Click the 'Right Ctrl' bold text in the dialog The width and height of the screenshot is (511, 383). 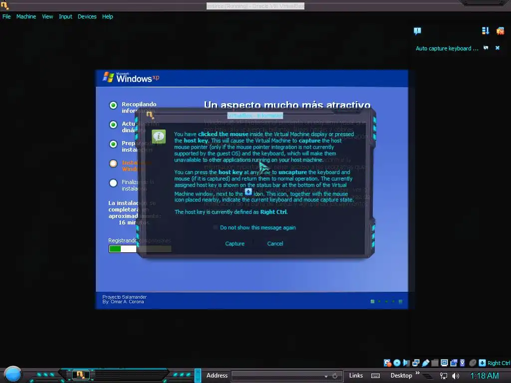coord(273,212)
